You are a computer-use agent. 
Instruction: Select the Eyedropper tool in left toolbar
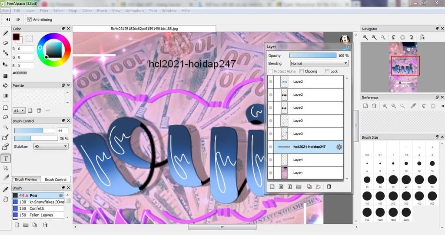[x=5, y=189]
